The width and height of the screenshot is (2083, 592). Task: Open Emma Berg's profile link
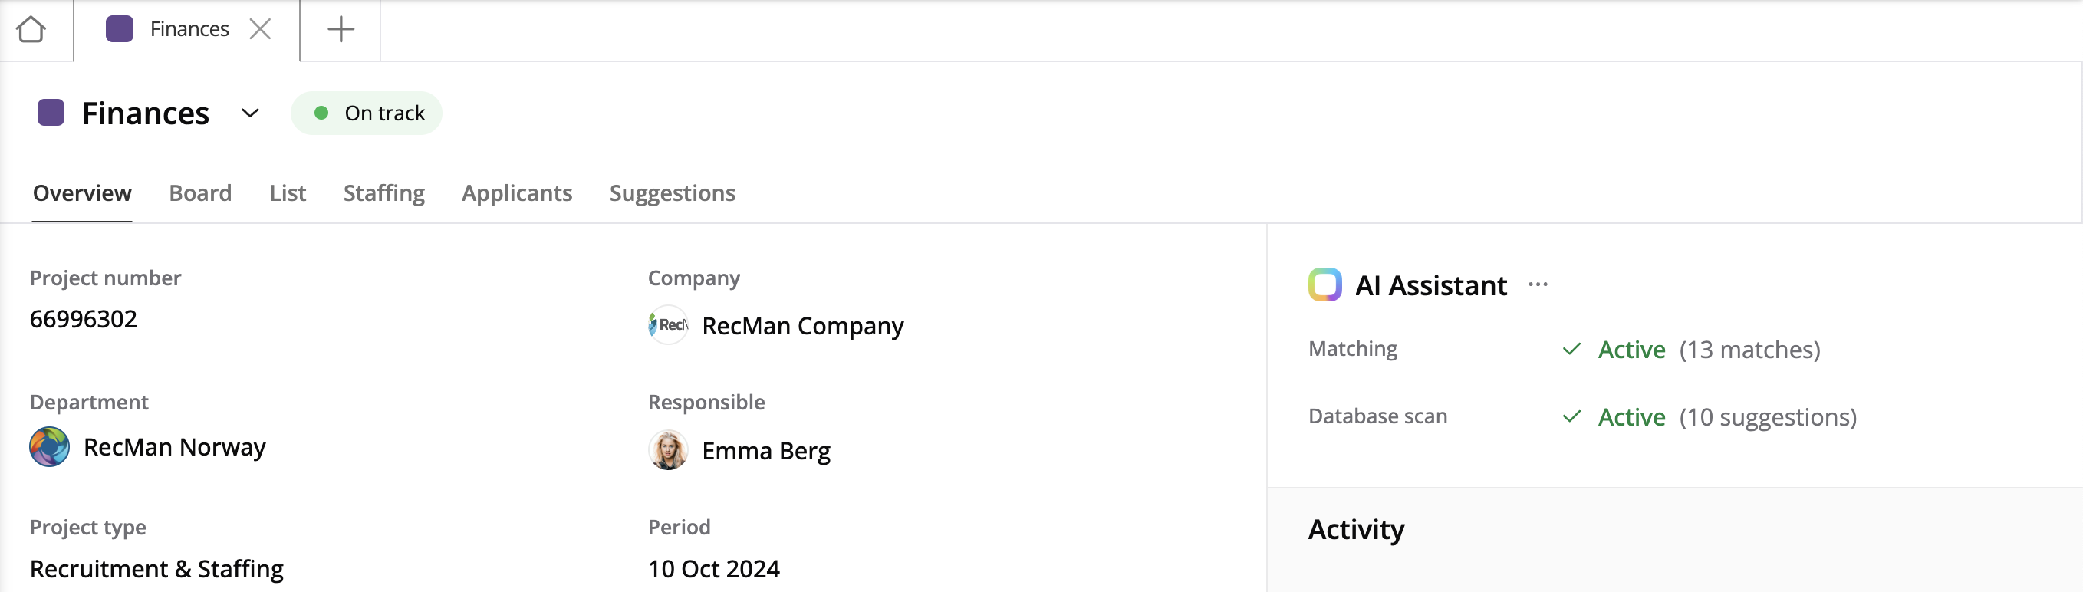click(765, 450)
